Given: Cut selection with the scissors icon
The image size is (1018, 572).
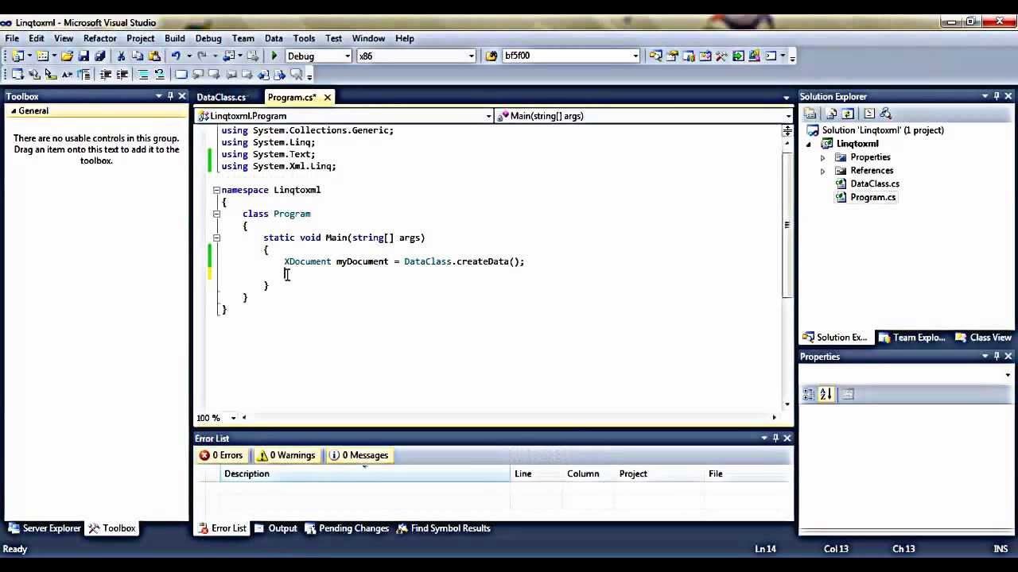Looking at the screenshot, I should [x=121, y=56].
